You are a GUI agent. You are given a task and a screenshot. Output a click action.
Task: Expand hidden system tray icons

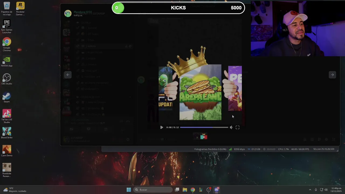310,190
